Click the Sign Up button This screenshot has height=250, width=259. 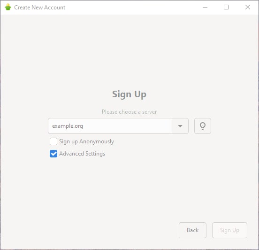(229, 230)
